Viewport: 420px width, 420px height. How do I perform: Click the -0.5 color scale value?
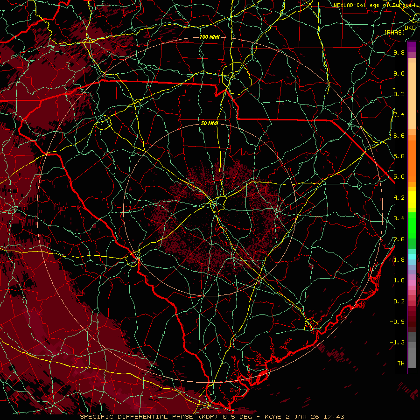pos(397,322)
